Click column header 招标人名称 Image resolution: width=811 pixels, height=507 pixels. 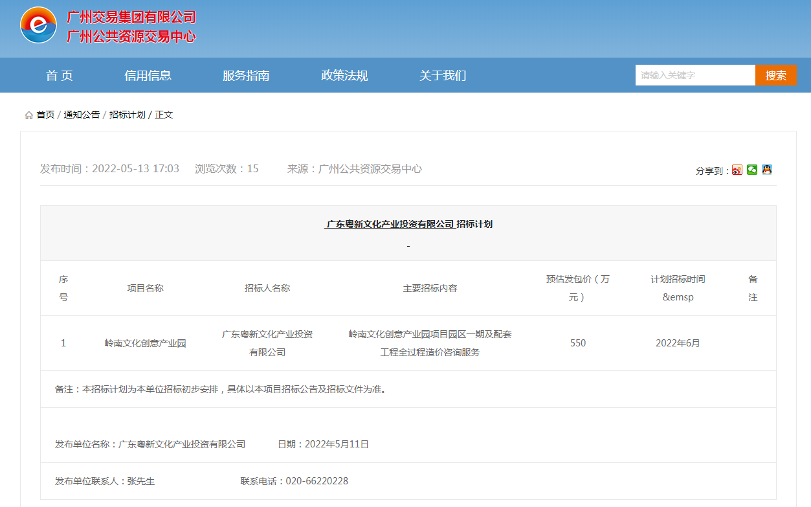(x=267, y=288)
